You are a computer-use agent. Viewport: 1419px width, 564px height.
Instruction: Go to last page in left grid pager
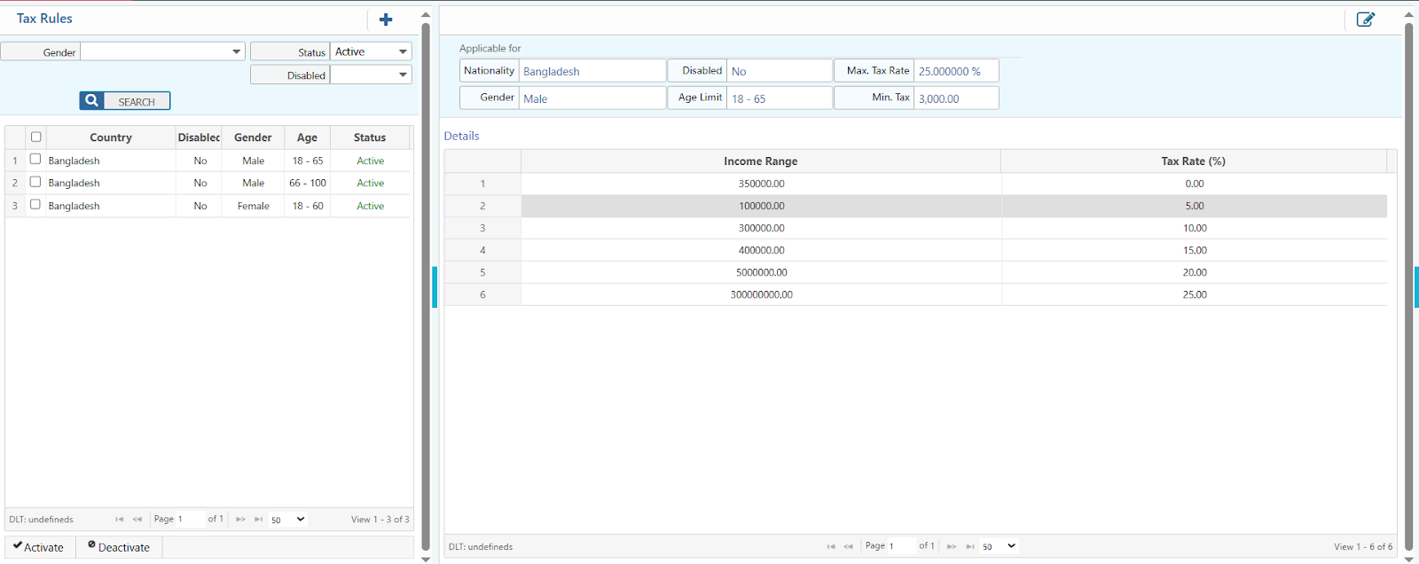point(258,520)
